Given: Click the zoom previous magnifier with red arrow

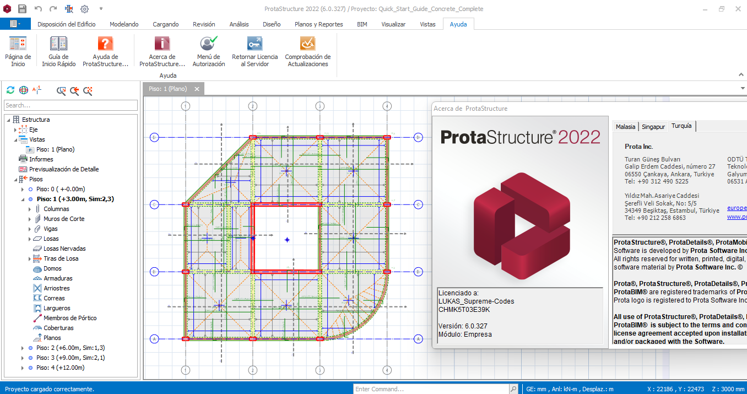Looking at the screenshot, I should point(74,91).
